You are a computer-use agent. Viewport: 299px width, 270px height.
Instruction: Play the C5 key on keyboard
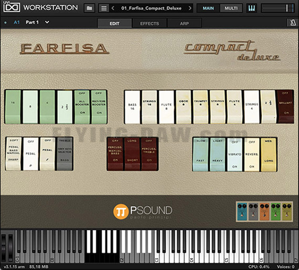(226, 258)
